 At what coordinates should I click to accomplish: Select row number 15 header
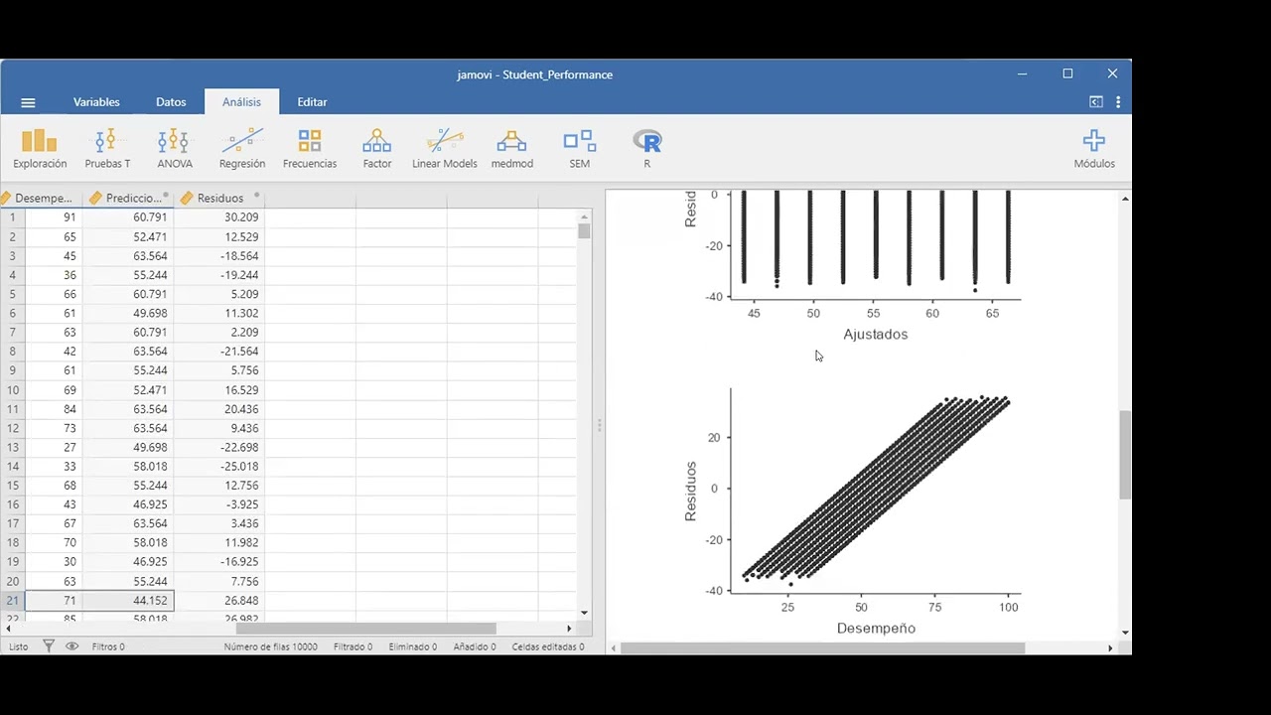13,485
